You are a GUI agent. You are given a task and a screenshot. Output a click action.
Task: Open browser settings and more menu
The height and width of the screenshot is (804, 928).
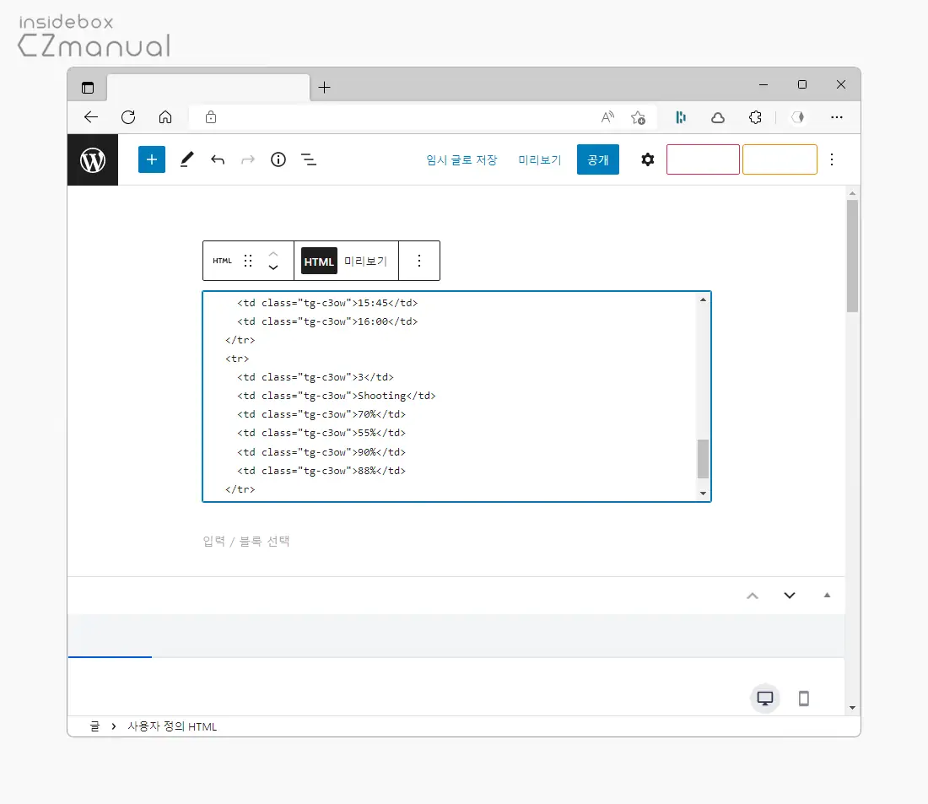(836, 117)
